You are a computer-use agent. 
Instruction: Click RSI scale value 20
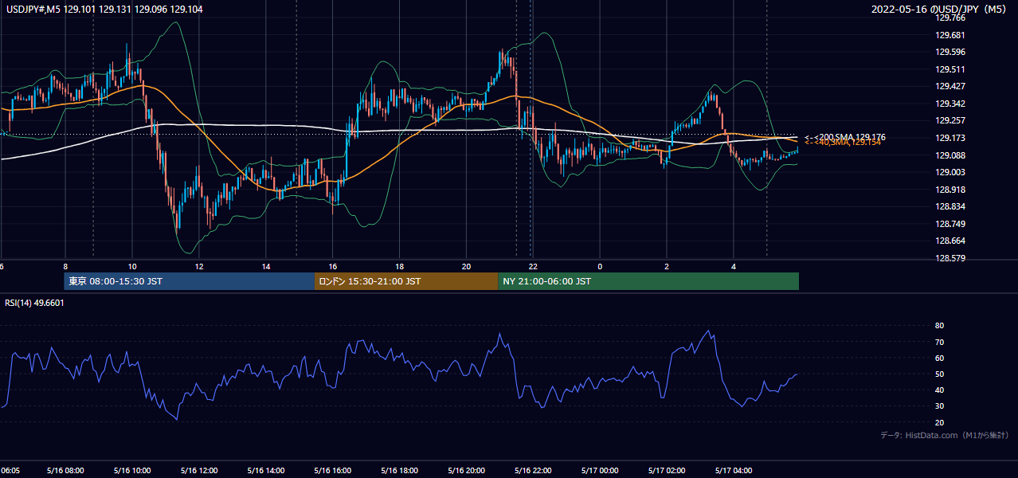pos(939,422)
